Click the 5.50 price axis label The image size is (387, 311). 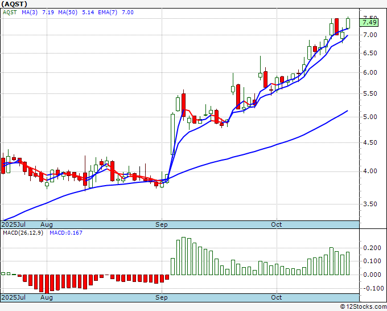click(x=370, y=93)
